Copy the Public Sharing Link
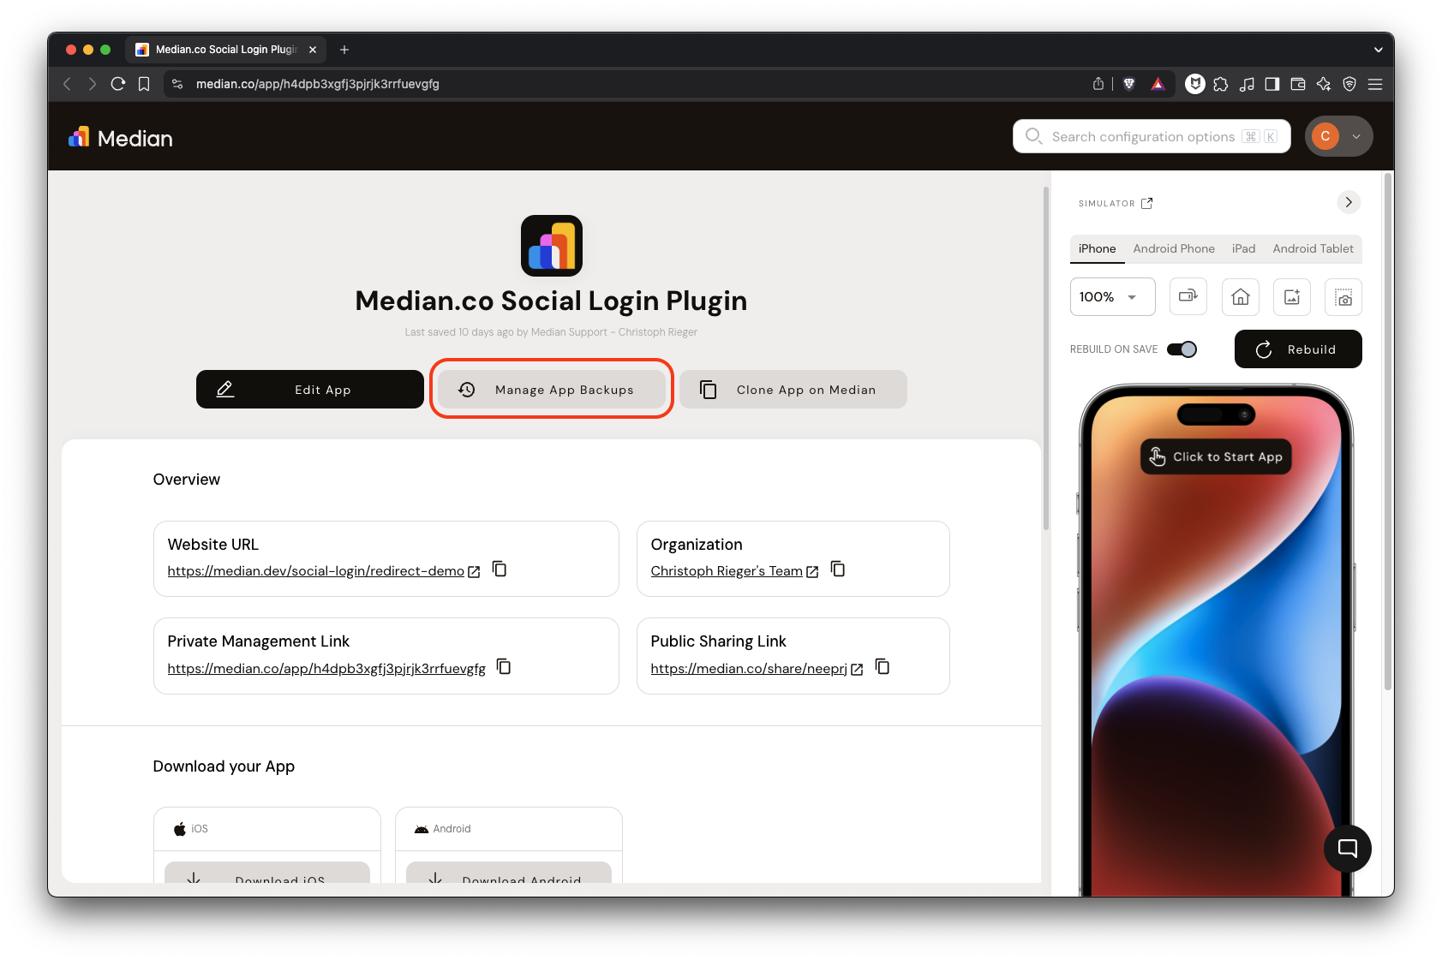 883,667
